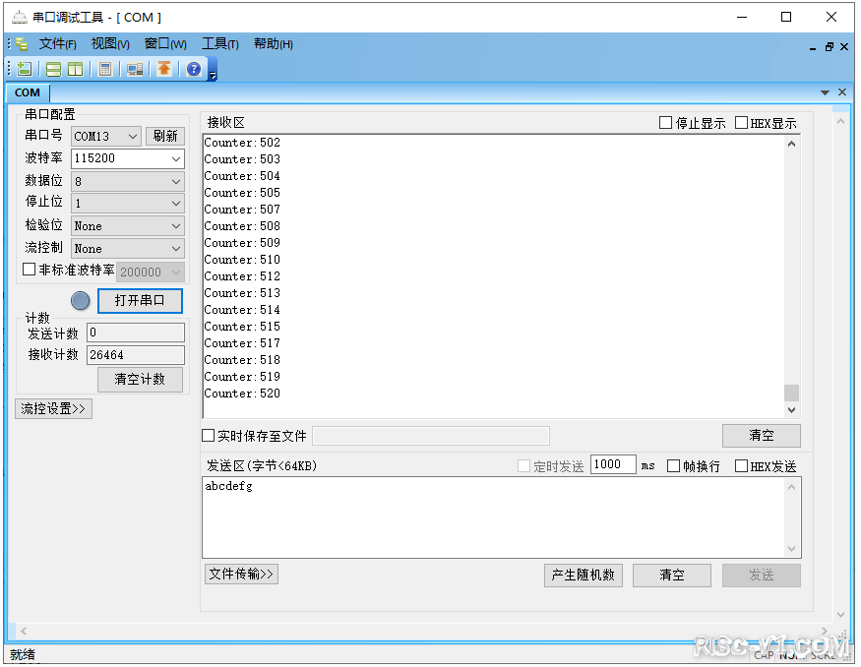Click the greyed-out 发送 button
The height and width of the screenshot is (667, 861).
(761, 575)
